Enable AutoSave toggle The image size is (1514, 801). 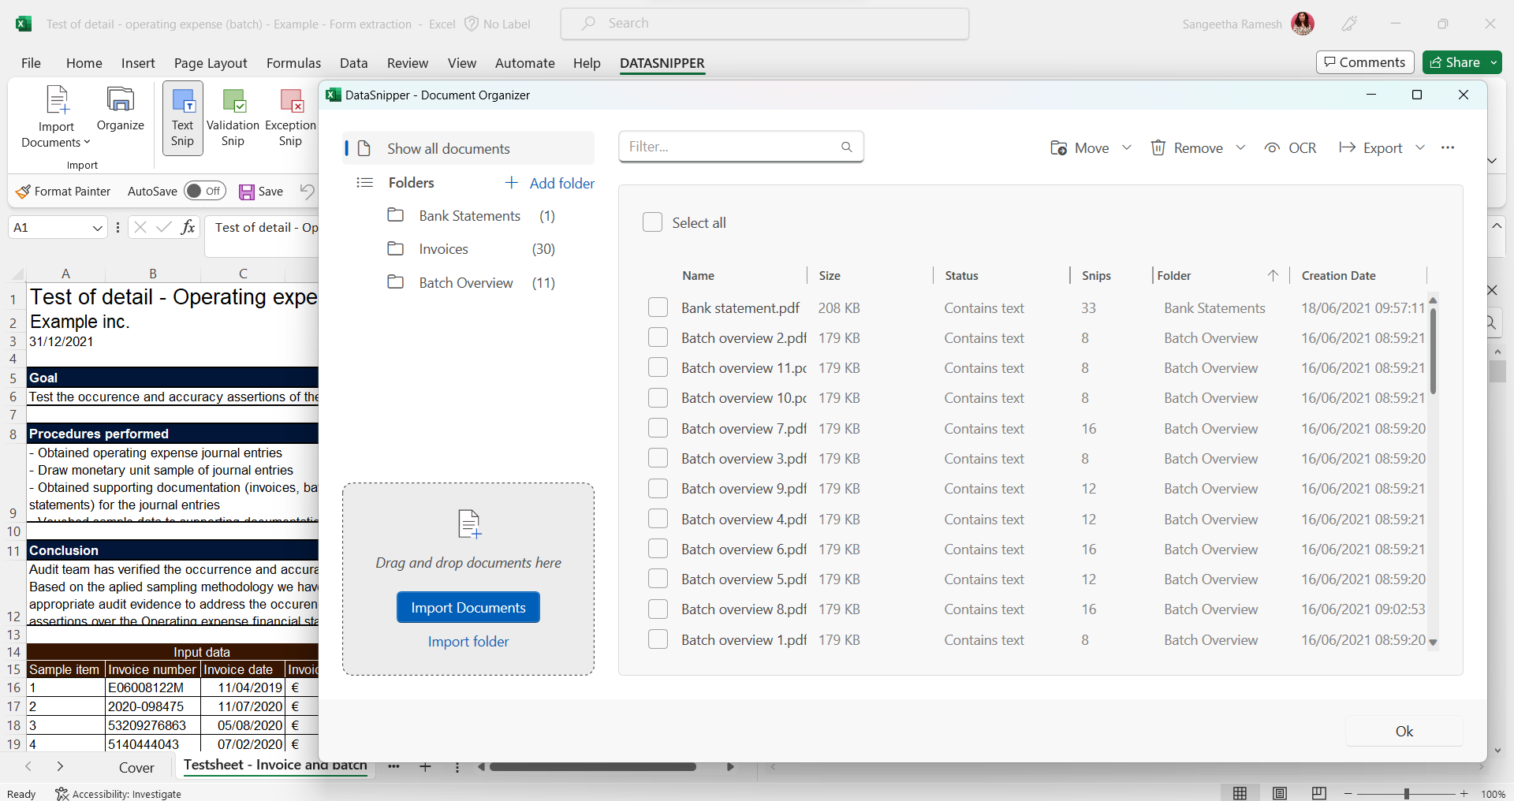tap(204, 191)
